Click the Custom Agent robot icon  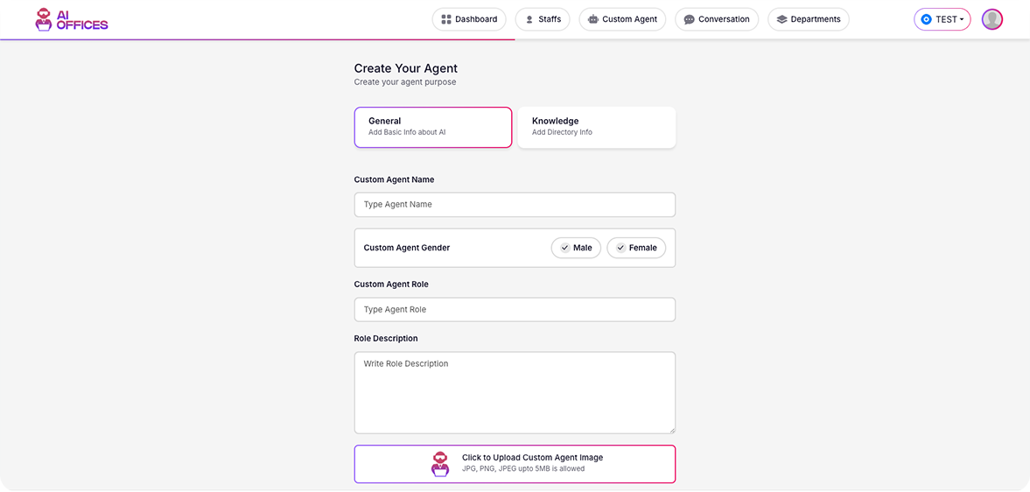(593, 19)
